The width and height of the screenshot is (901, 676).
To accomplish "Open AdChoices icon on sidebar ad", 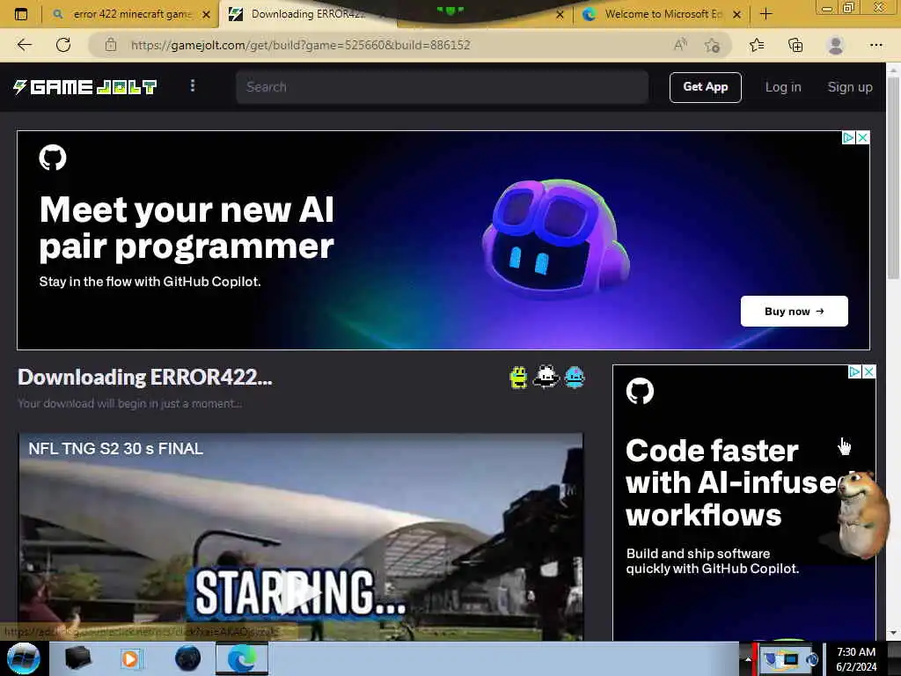I will coord(855,372).
